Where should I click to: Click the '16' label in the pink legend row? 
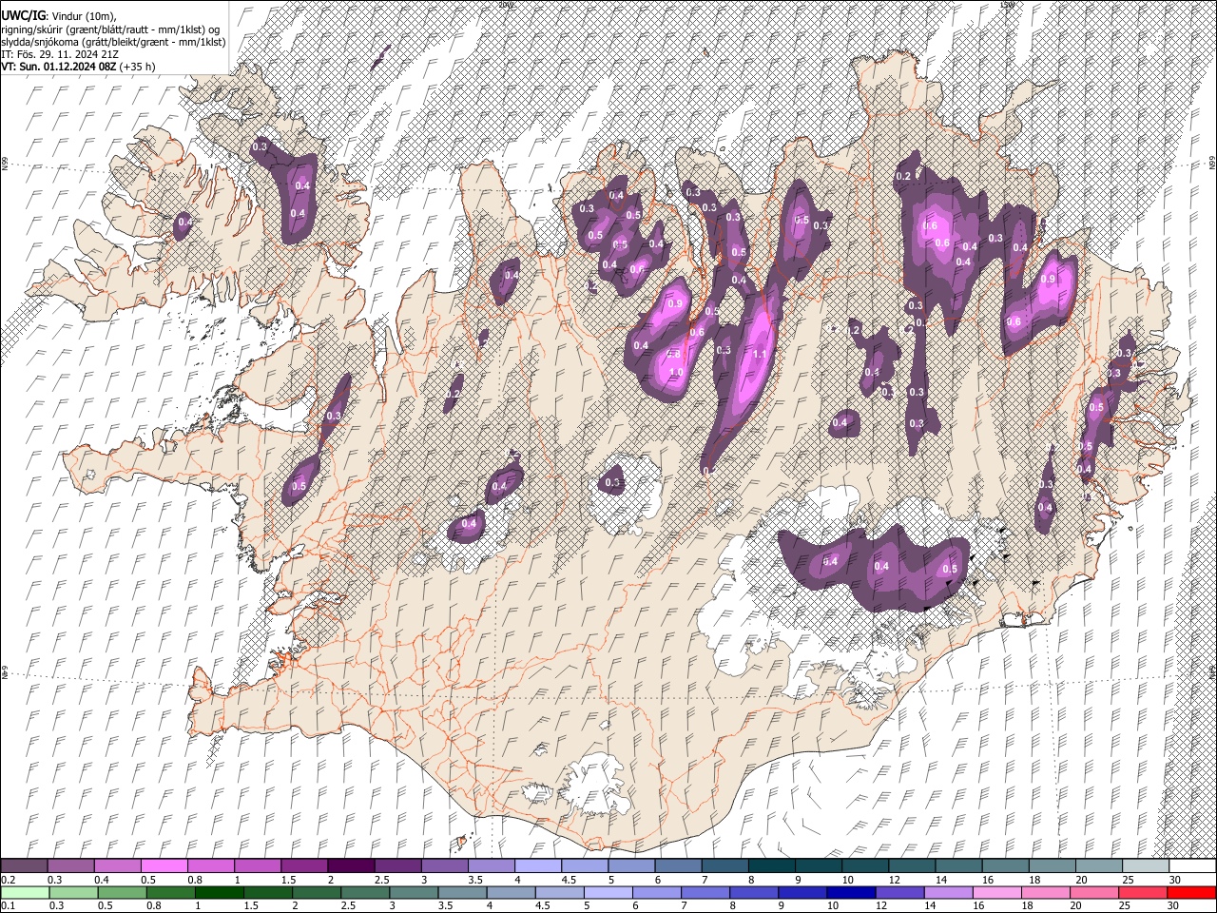coord(977,906)
